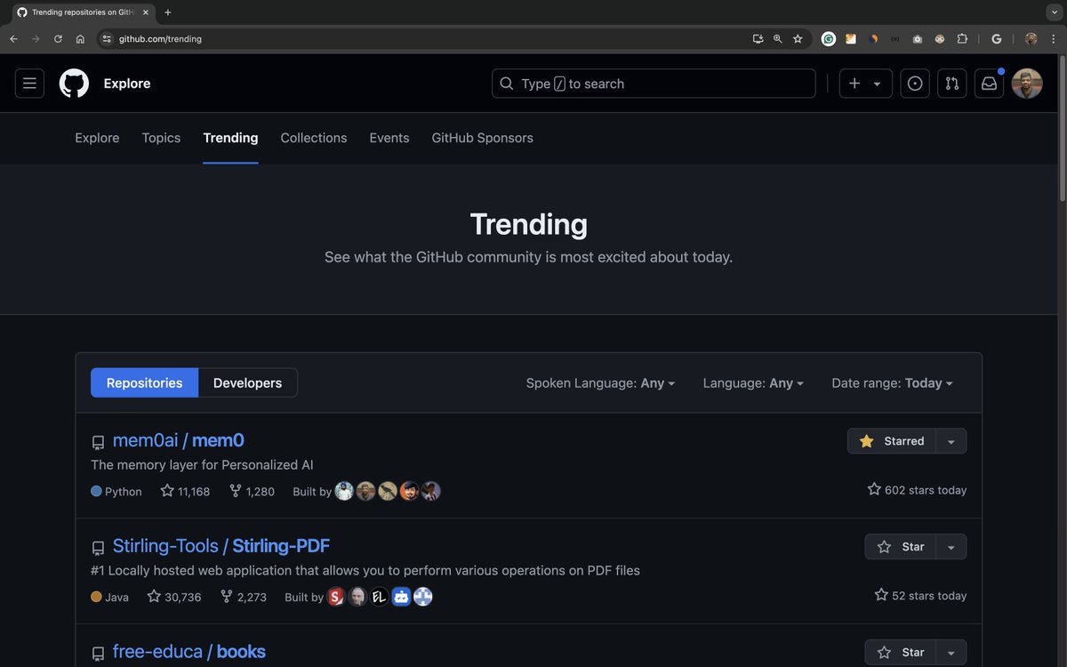Open the GitHub user avatar menu
Image resolution: width=1067 pixels, height=667 pixels.
(1027, 84)
